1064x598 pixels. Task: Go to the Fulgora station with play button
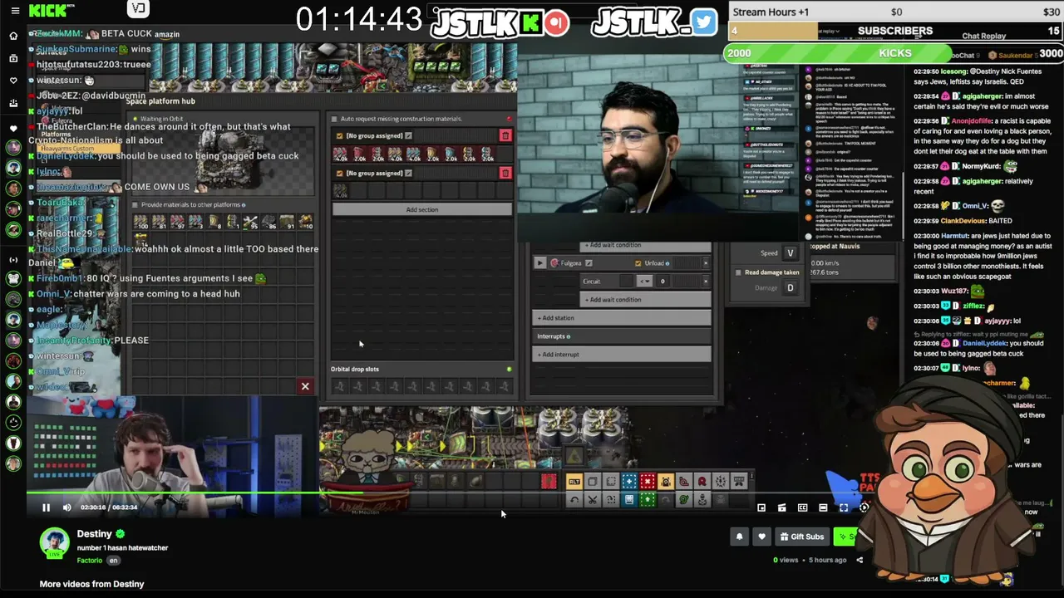(x=540, y=263)
